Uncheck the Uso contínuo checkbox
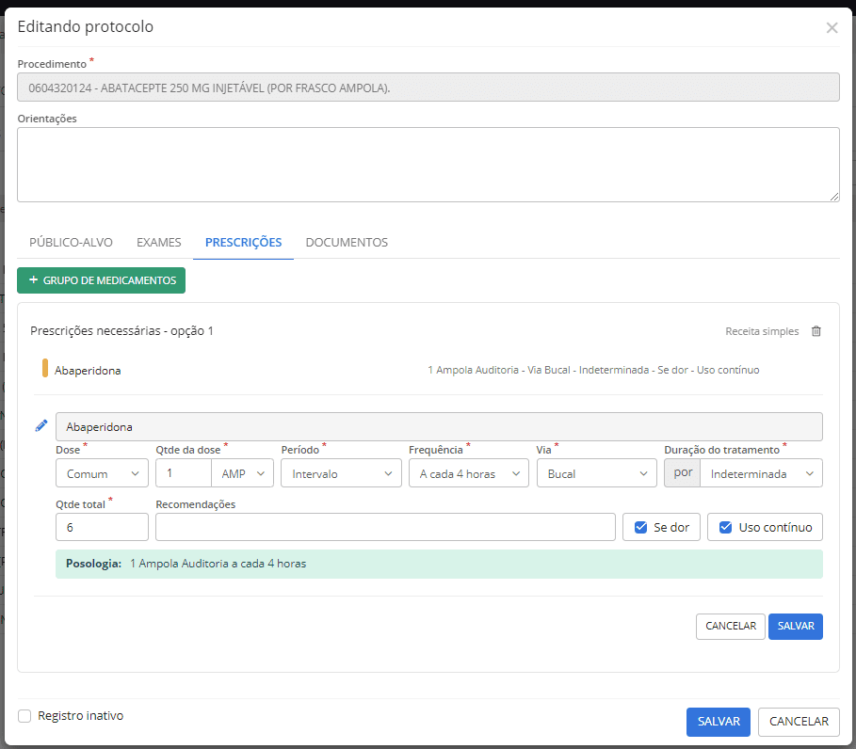856x749 pixels. [x=725, y=527]
